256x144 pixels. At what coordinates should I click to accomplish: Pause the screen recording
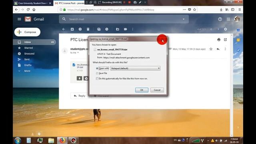point(124,2)
